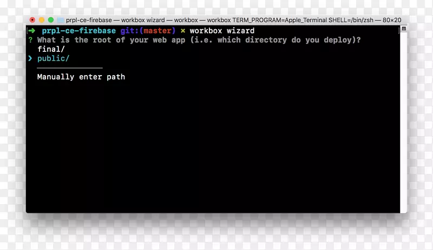Click the web app root question text

coord(199,40)
